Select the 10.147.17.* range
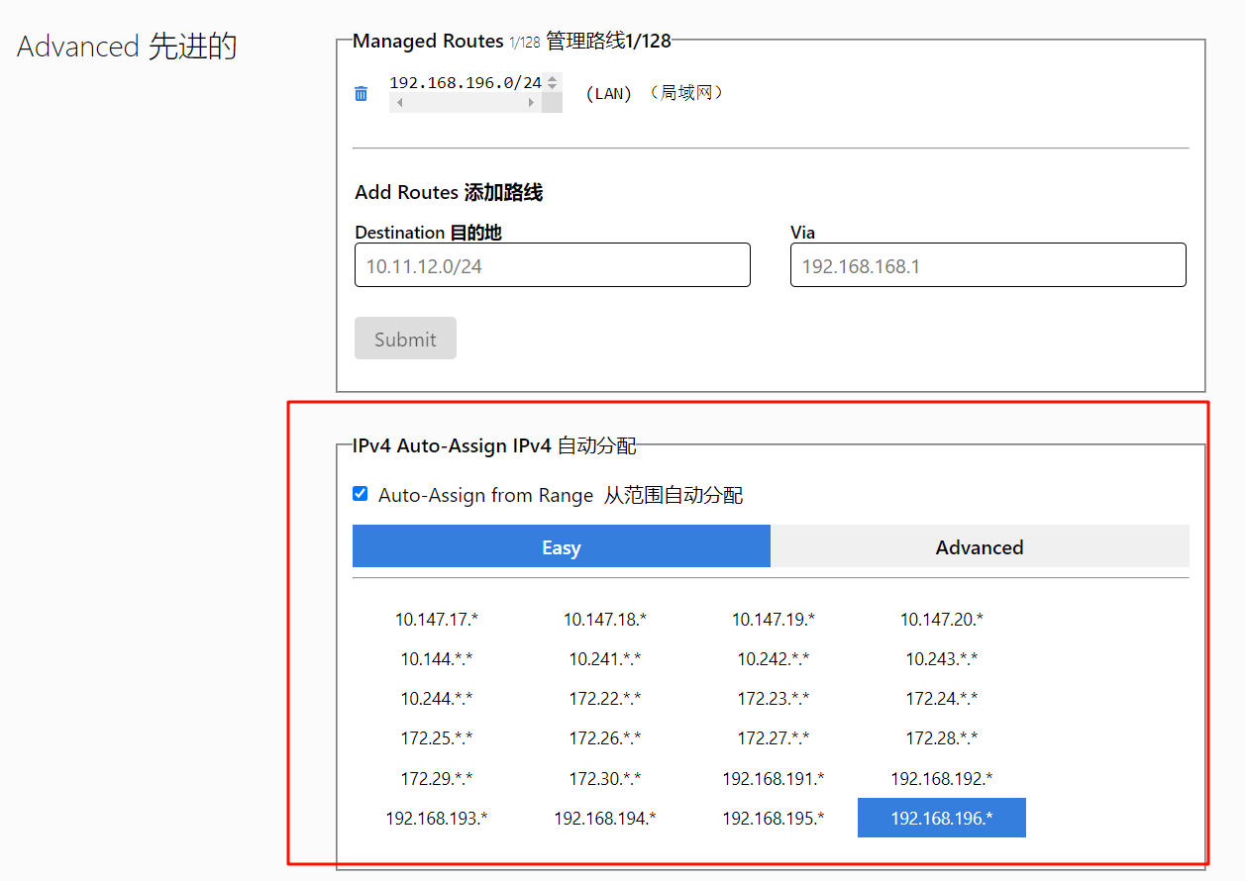 (x=437, y=620)
